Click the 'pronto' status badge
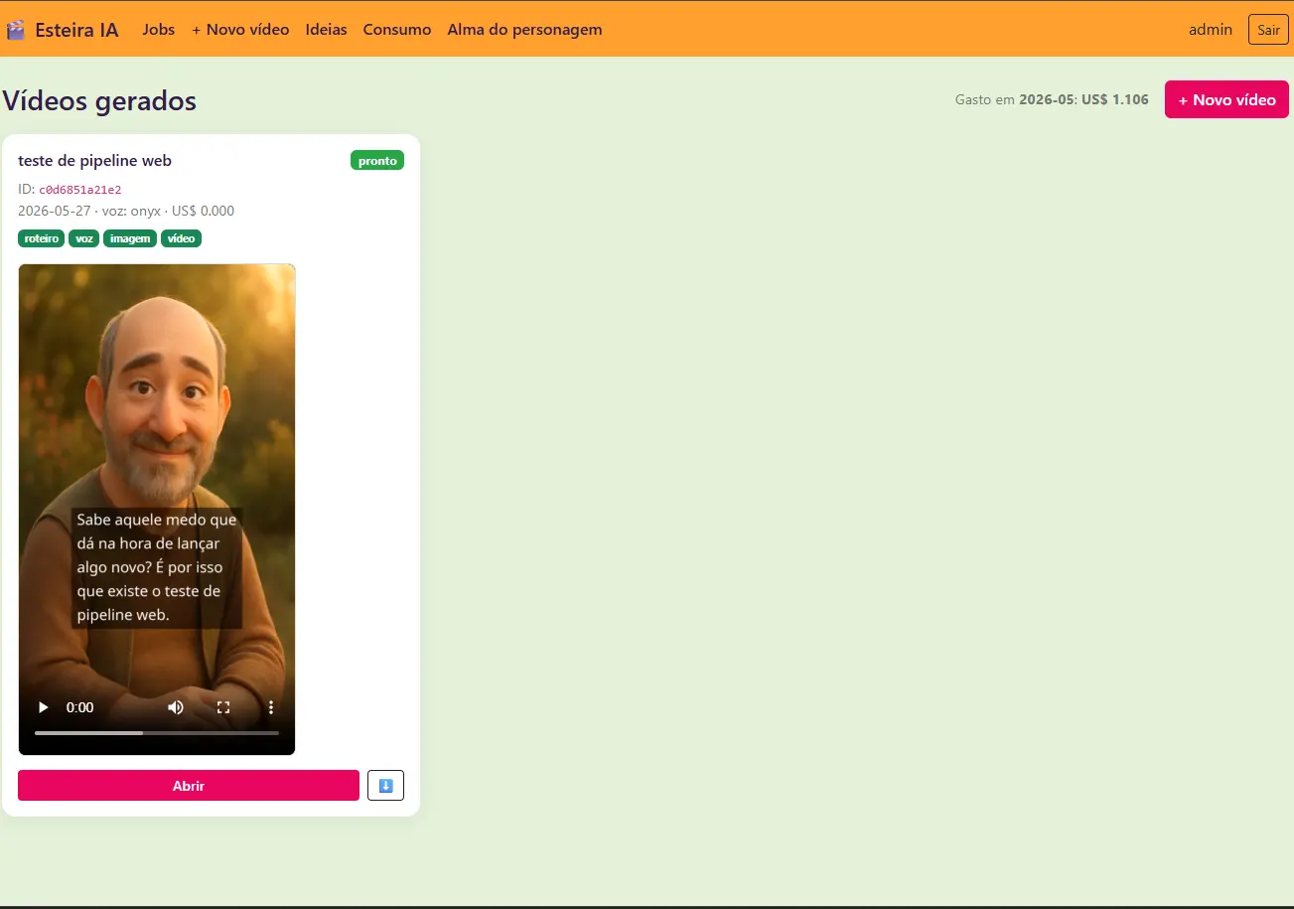The width and height of the screenshot is (1294, 909). click(377, 160)
